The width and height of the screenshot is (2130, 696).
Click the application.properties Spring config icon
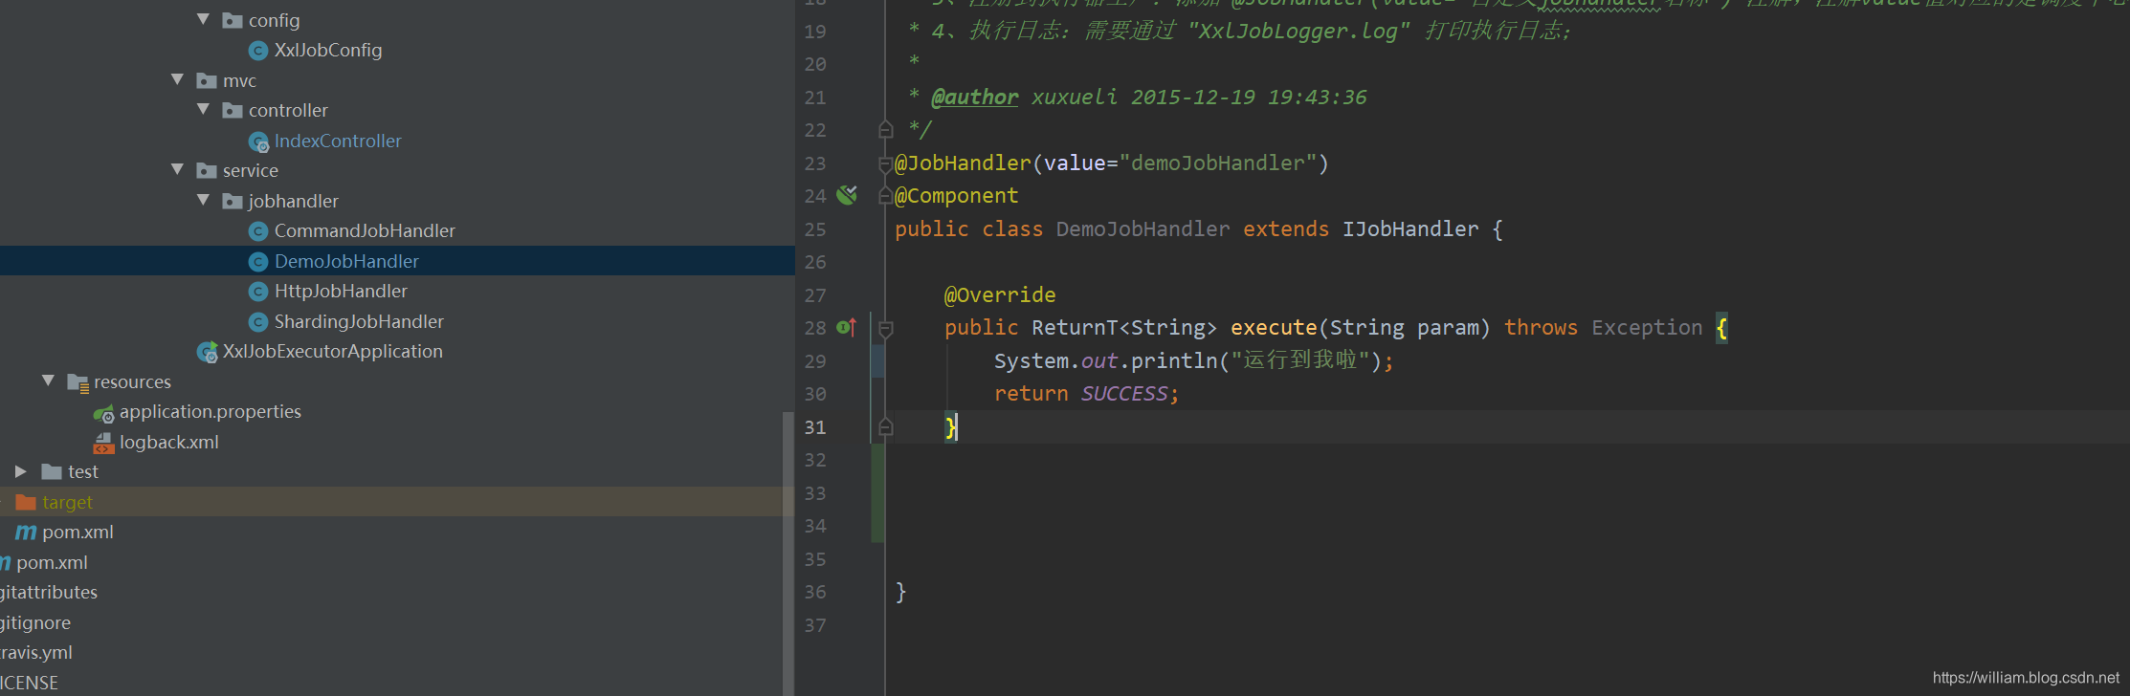pos(103,413)
